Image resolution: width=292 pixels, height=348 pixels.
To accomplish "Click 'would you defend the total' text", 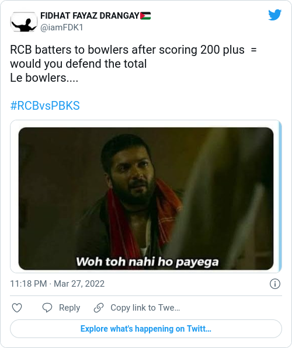I will tap(78, 64).
